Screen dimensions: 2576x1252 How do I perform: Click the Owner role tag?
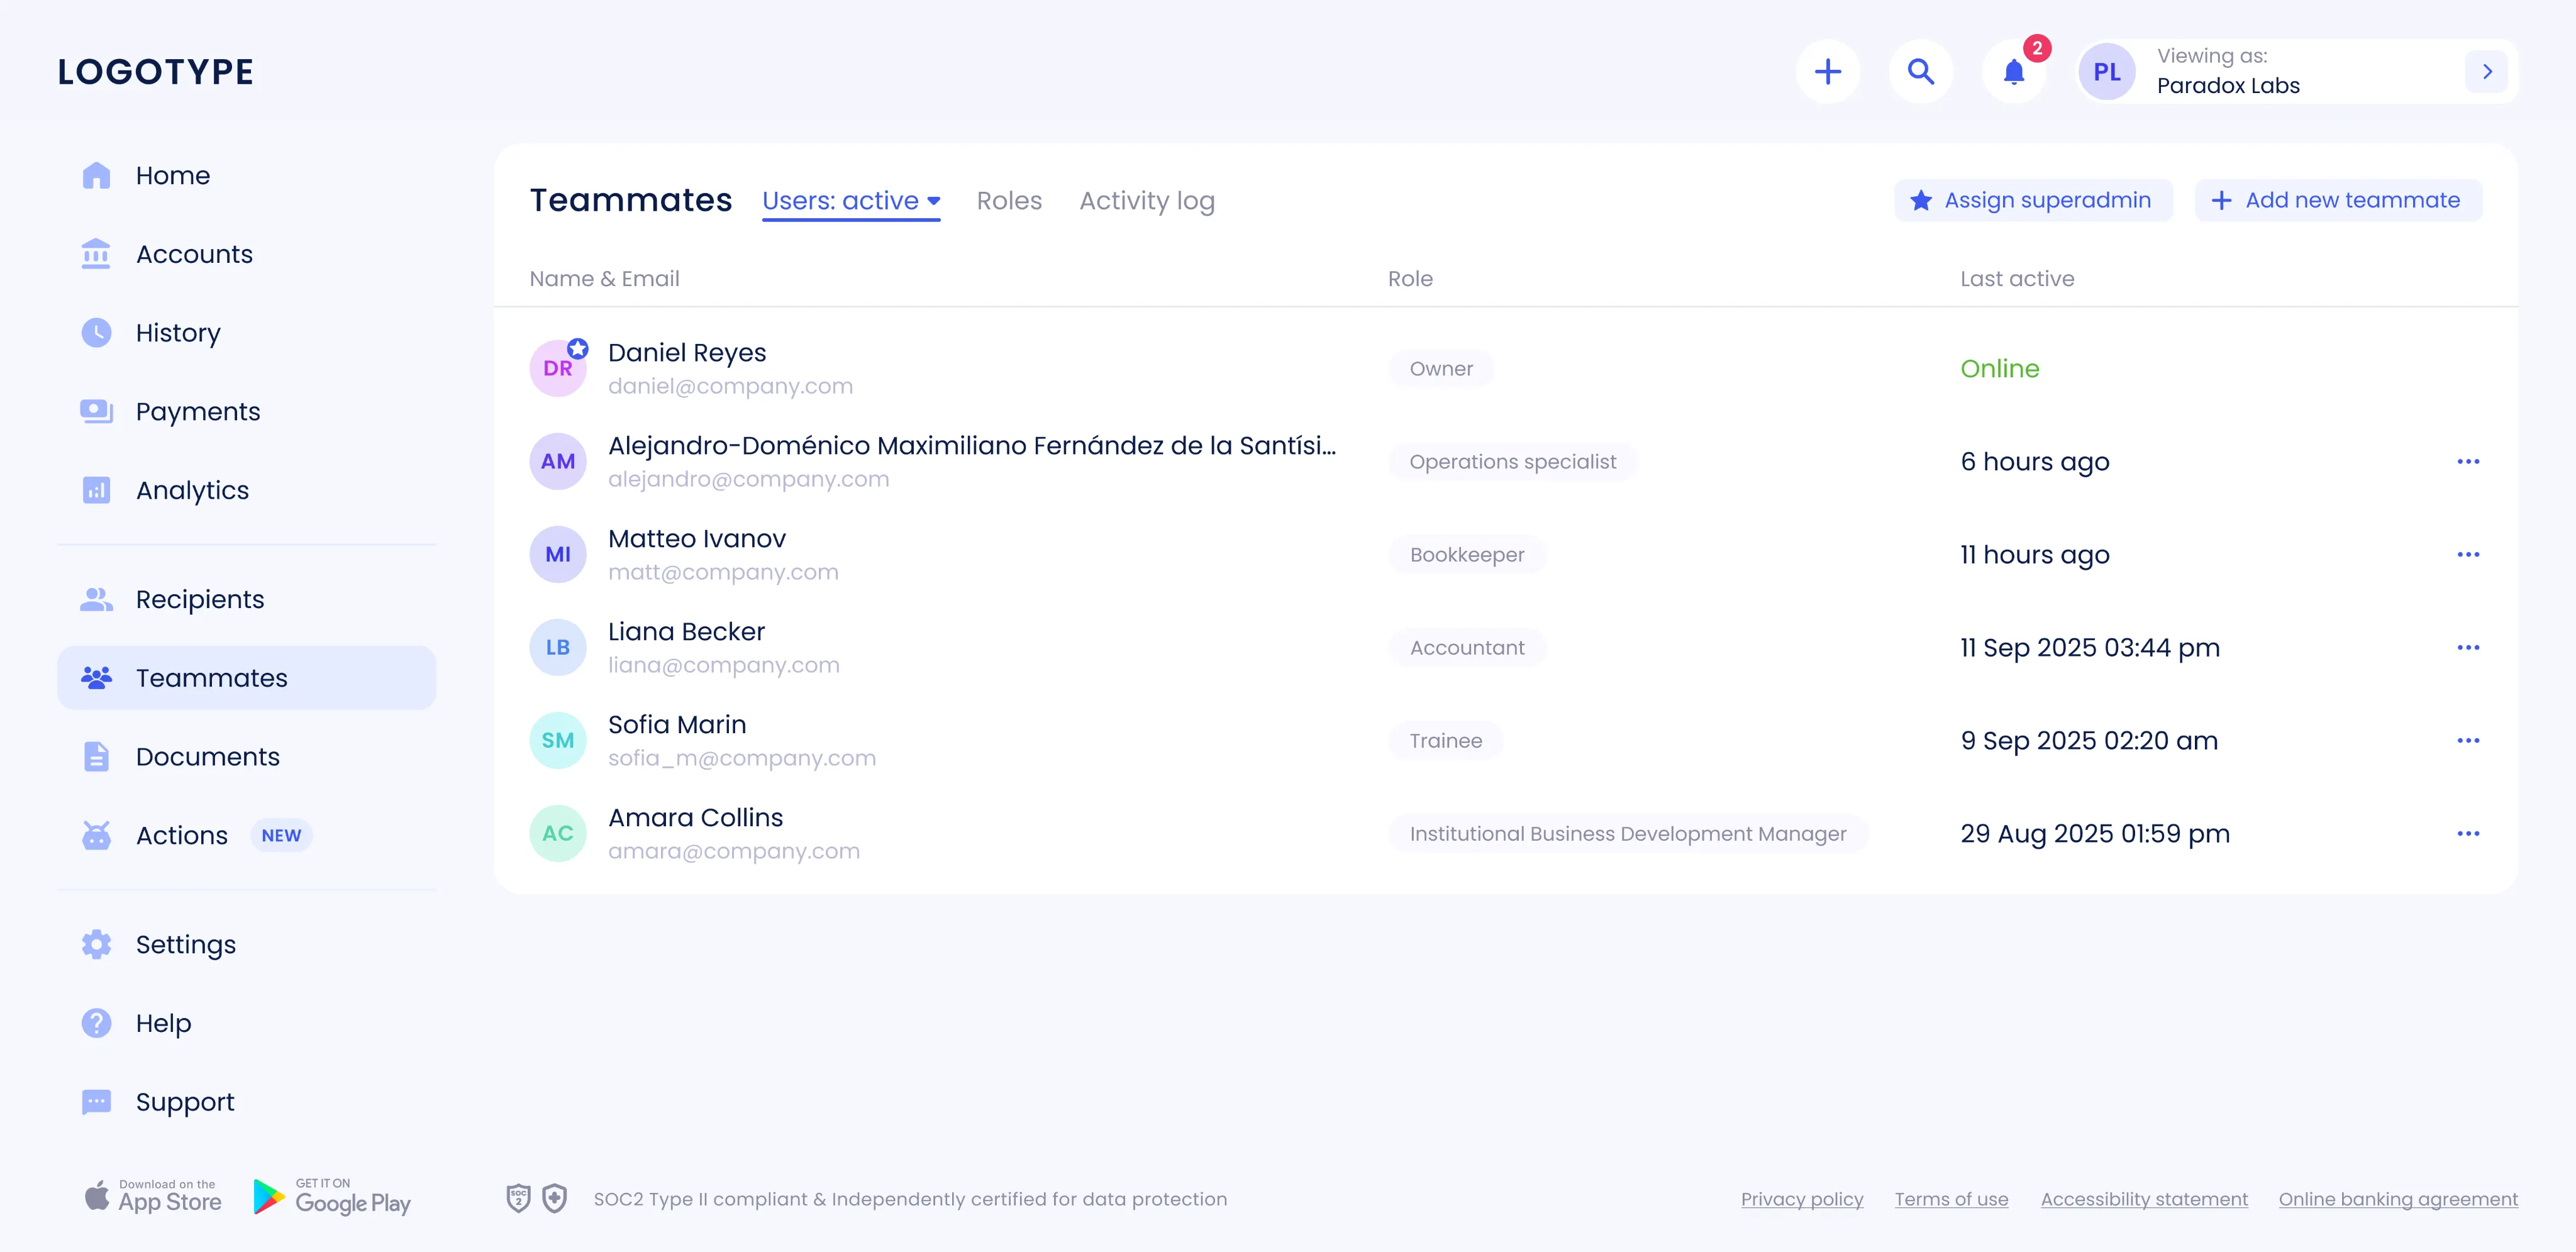point(1441,369)
